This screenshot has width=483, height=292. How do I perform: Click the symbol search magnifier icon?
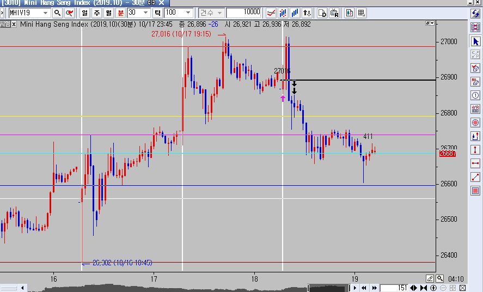[x=57, y=13]
